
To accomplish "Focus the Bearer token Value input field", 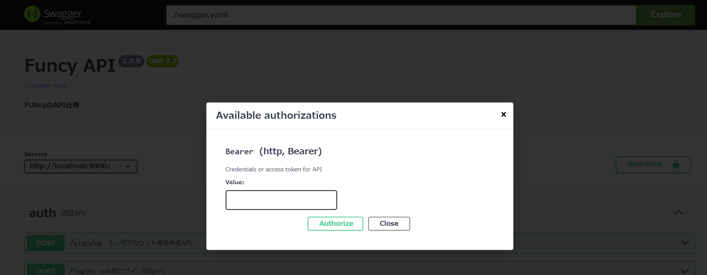I will pyautogui.click(x=281, y=200).
